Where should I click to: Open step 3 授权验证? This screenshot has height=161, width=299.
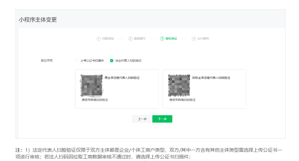click(x=168, y=39)
